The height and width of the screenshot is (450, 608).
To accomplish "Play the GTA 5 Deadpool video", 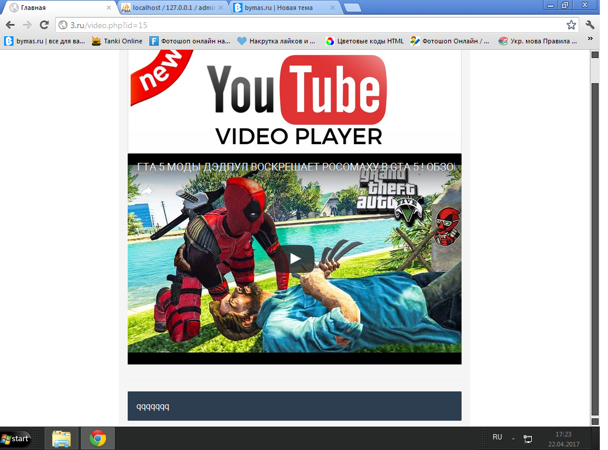I will (295, 258).
